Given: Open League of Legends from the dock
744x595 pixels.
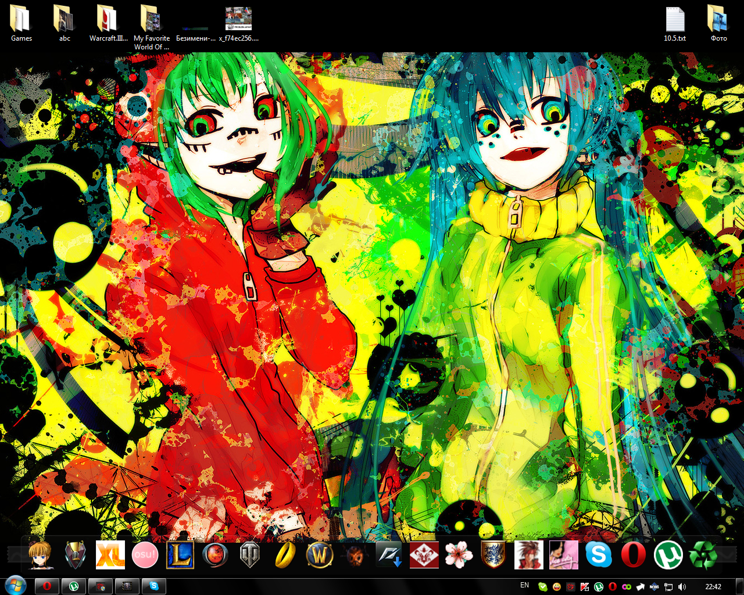Looking at the screenshot, I should (181, 555).
